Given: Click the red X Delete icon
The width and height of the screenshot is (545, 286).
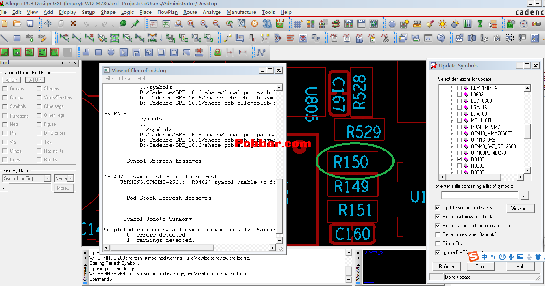Looking at the screenshot, I should point(73,24).
